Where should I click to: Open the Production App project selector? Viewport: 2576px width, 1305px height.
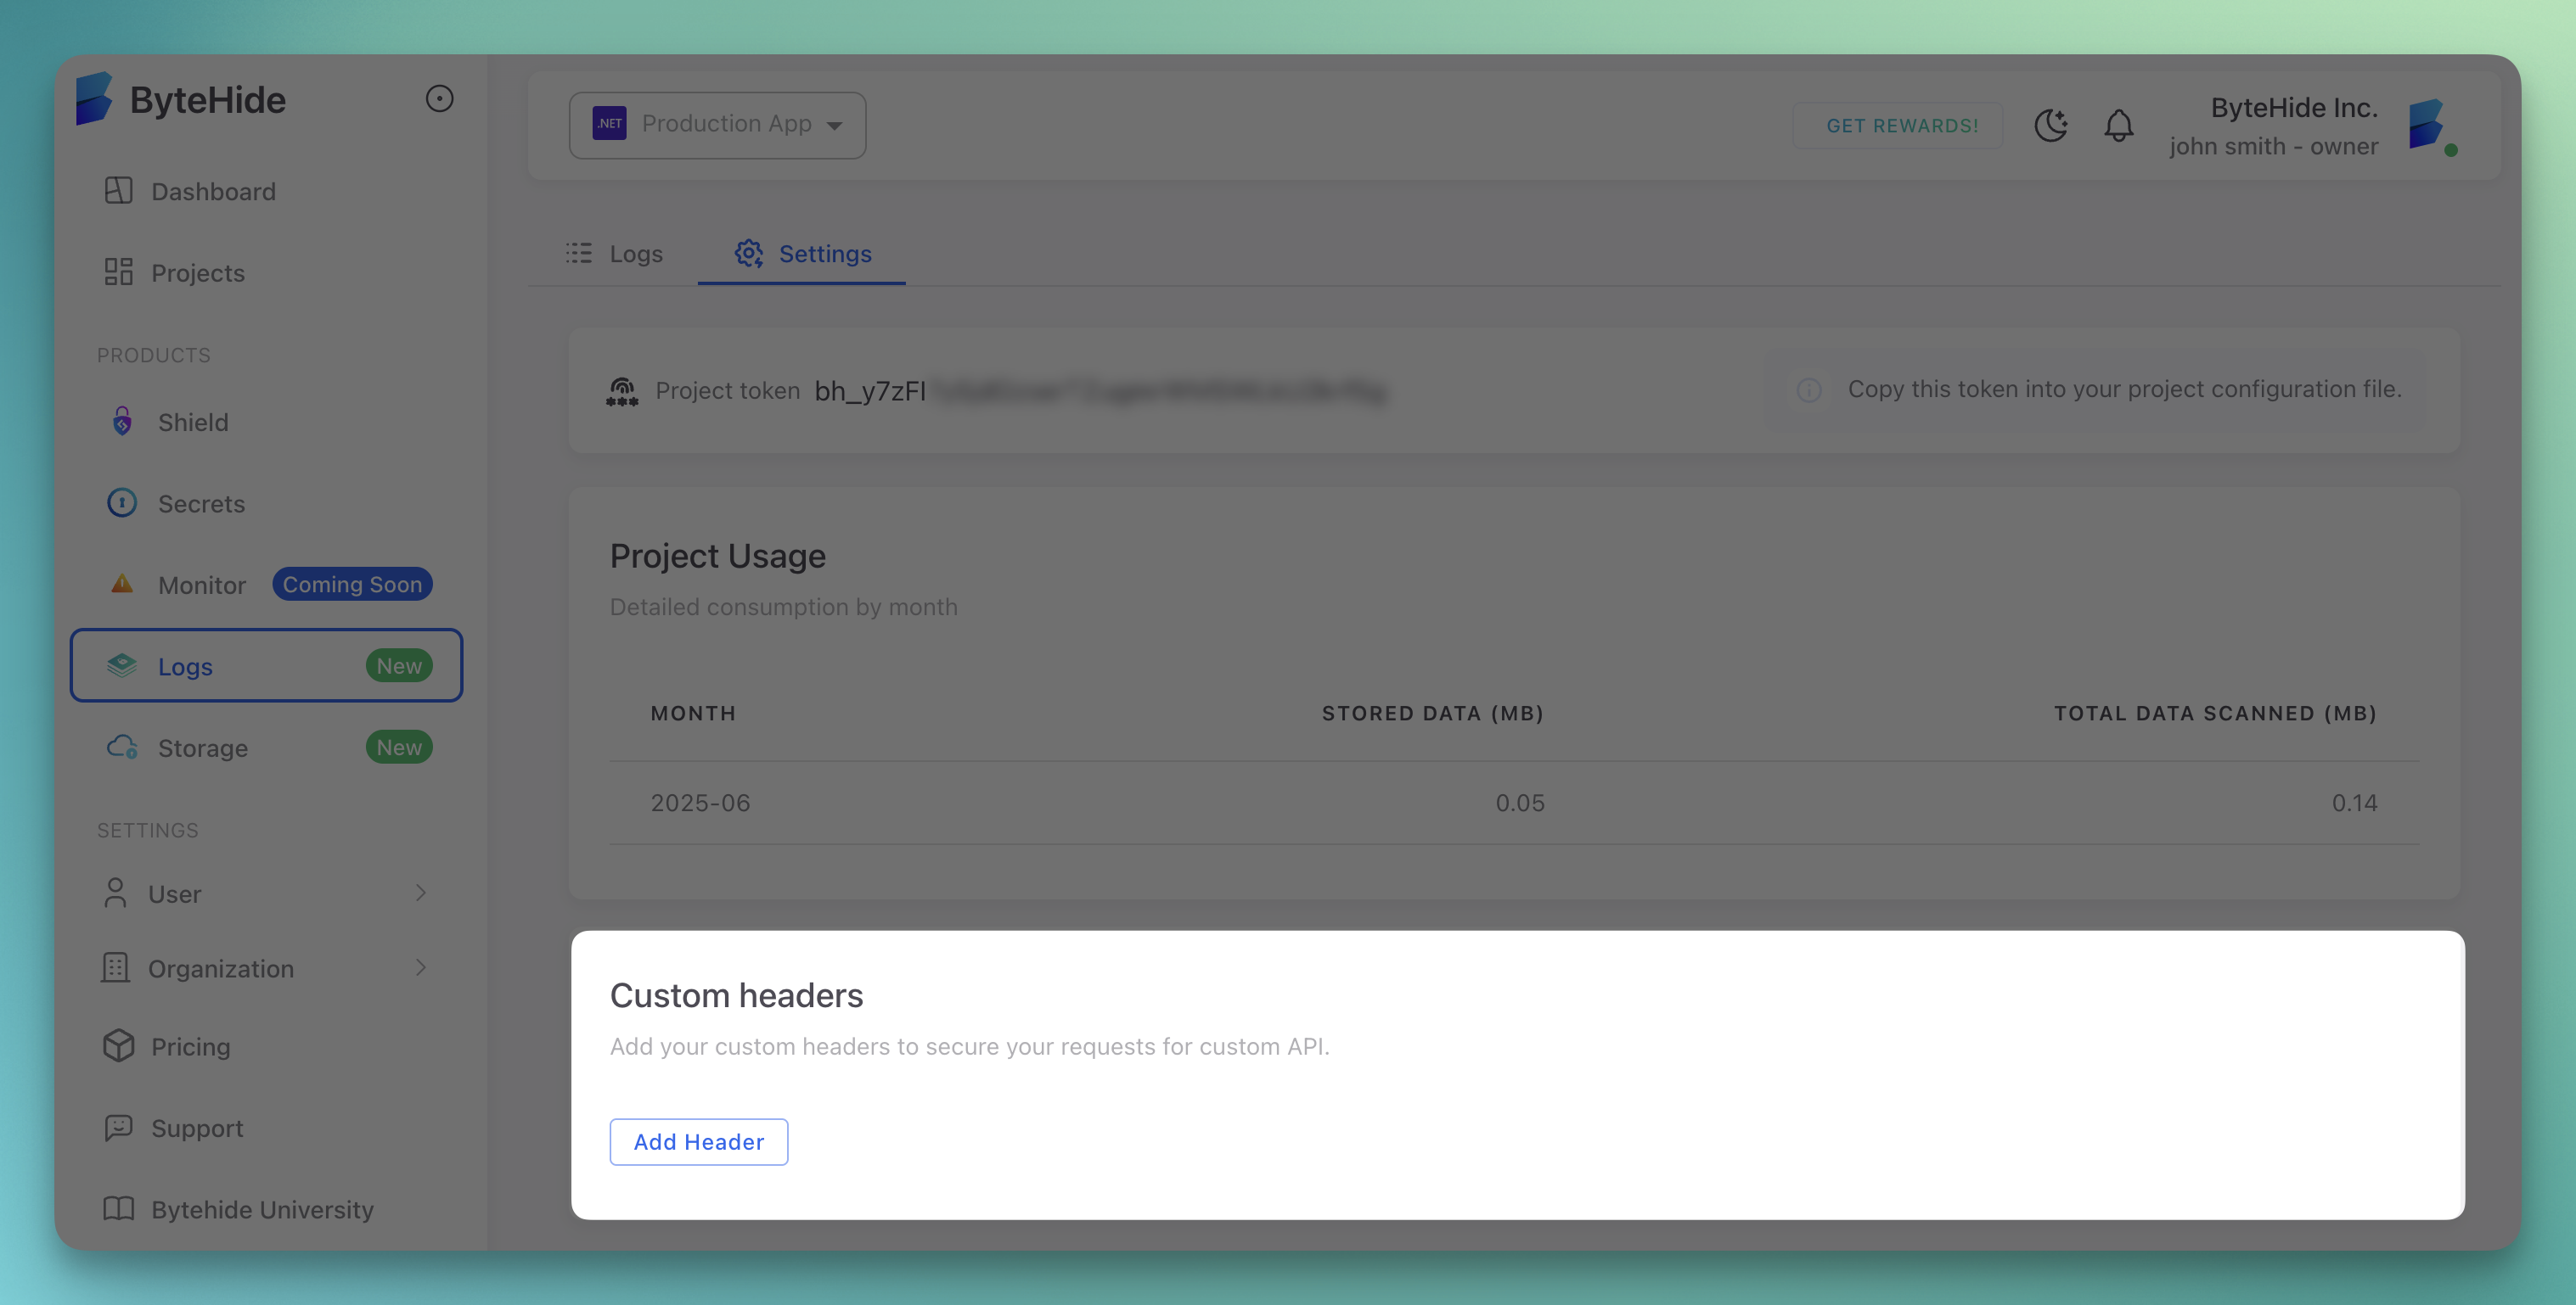717,124
